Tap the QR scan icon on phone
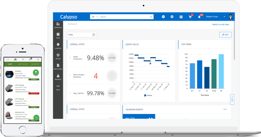Viewport: 261px width, 137px height. tap(23, 59)
